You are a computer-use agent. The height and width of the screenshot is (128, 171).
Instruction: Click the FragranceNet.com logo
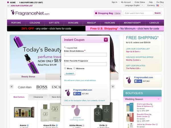30,13
